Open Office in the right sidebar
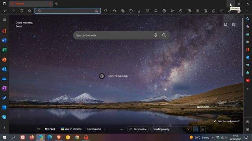 (248, 50)
